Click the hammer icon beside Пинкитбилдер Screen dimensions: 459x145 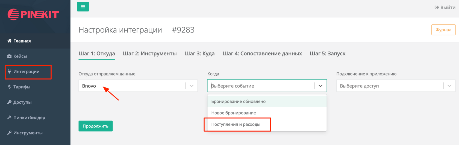click(x=9, y=117)
